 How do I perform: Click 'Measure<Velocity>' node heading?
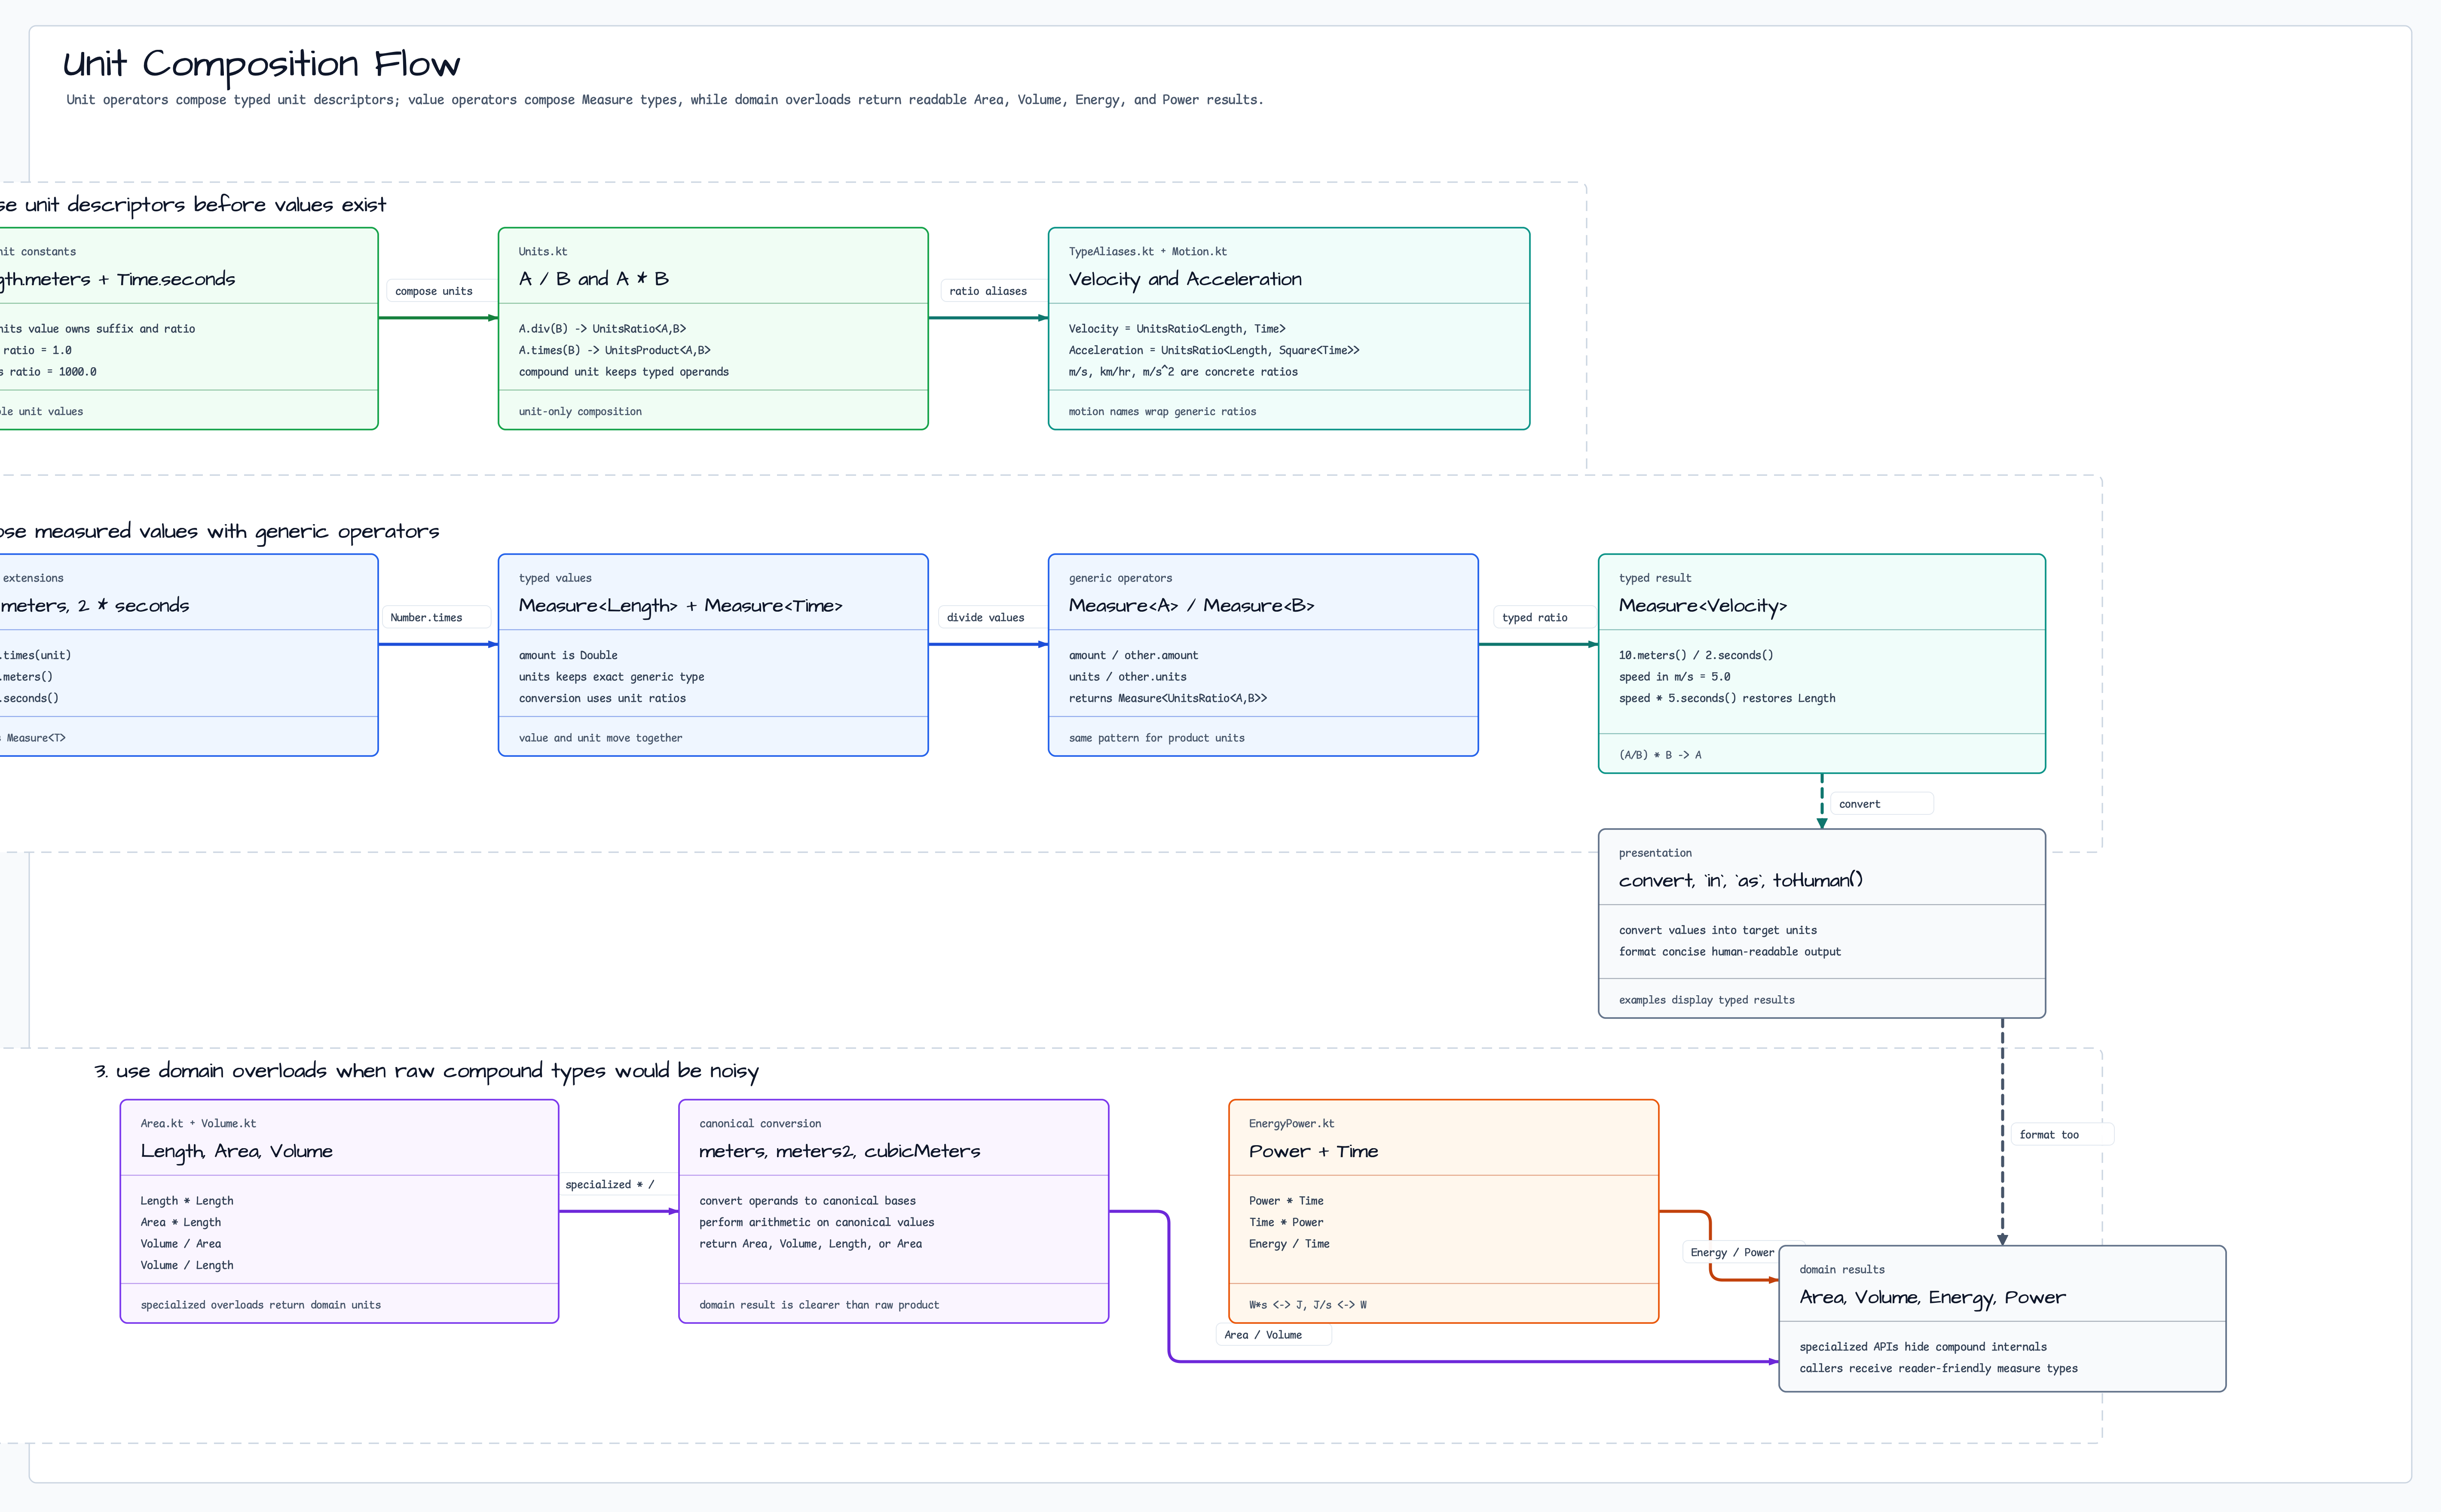[x=1703, y=606]
